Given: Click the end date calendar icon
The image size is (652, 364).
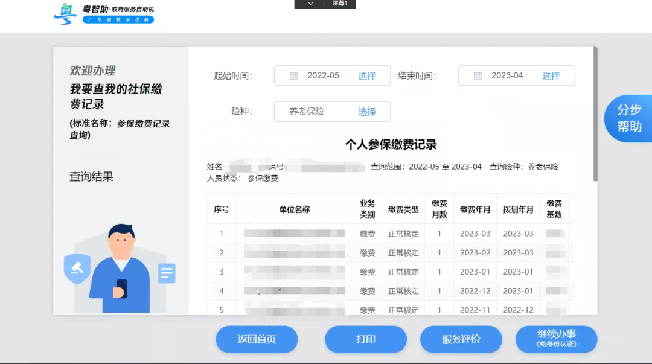Looking at the screenshot, I should coord(478,75).
